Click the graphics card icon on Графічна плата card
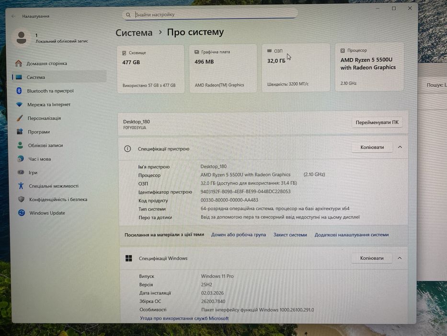This screenshot has height=336, width=447. [197, 52]
